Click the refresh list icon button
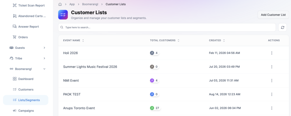The height and width of the screenshot is (116, 291). click(x=282, y=27)
